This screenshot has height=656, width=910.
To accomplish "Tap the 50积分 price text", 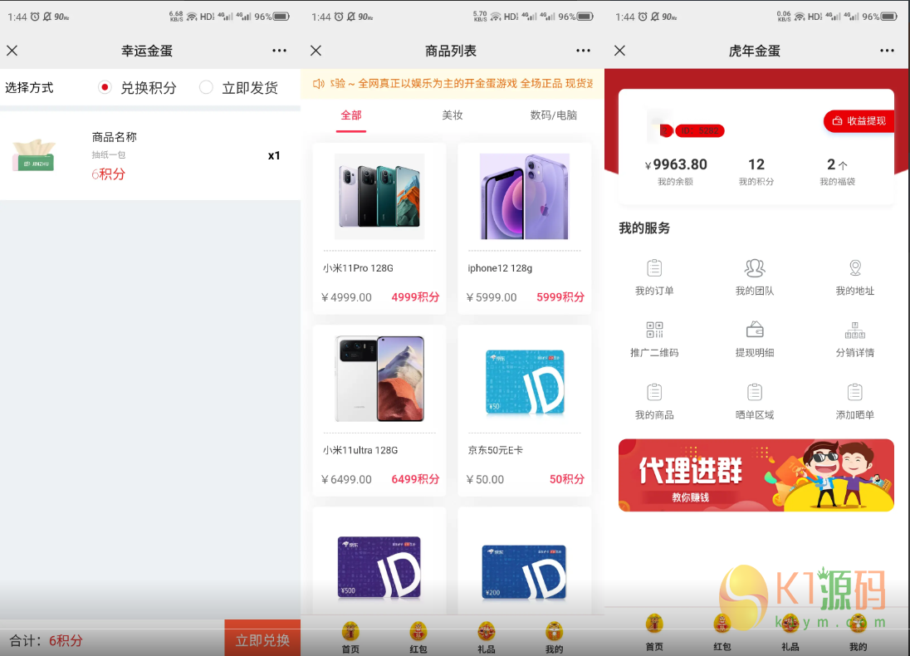I will click(567, 479).
